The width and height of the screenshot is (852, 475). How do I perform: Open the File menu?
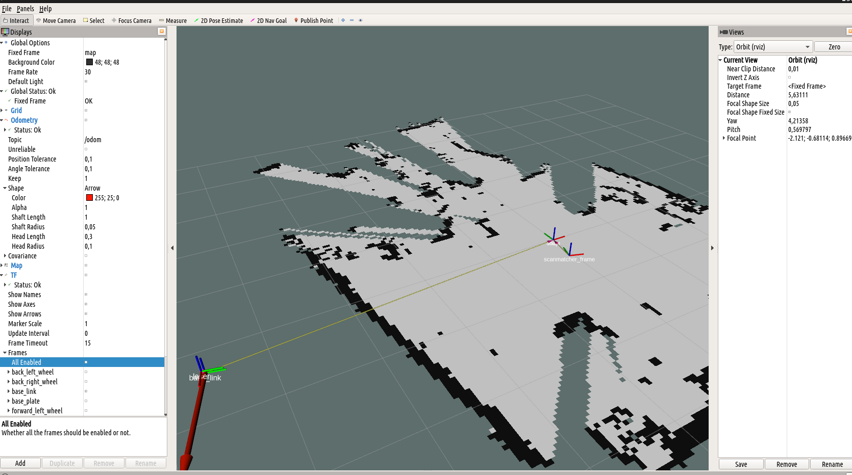[x=7, y=9]
